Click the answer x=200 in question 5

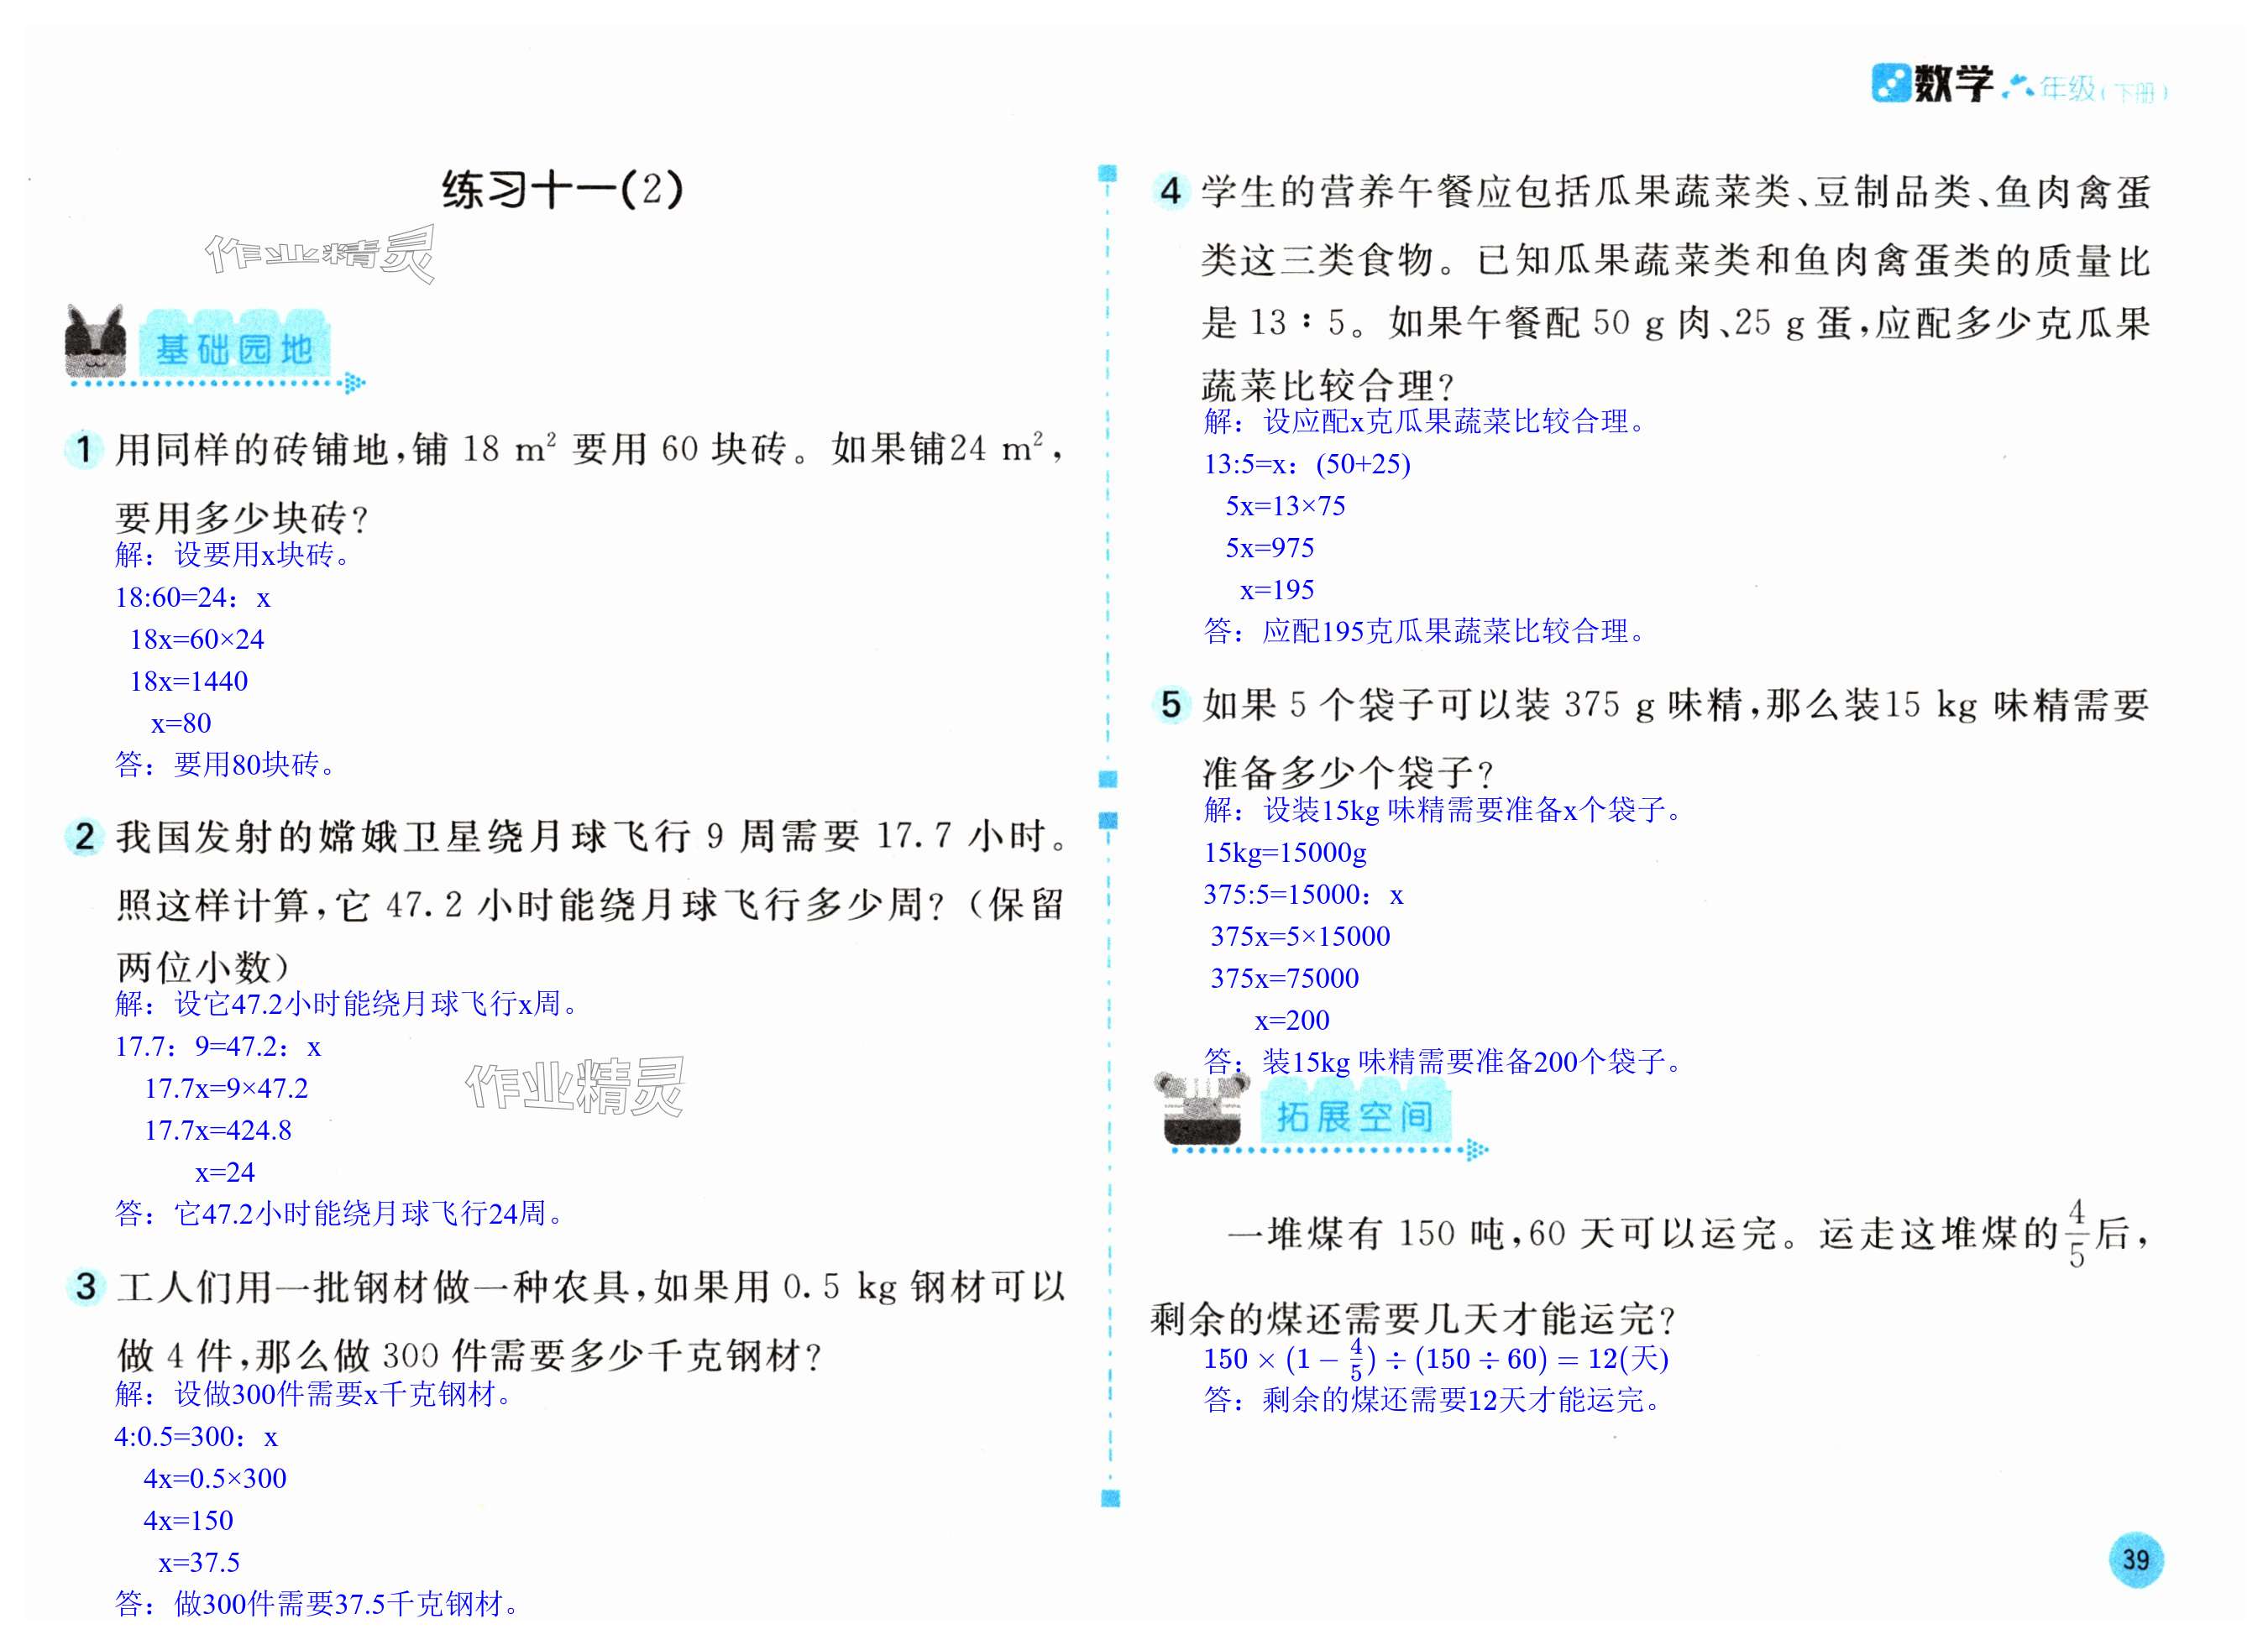(1292, 1020)
